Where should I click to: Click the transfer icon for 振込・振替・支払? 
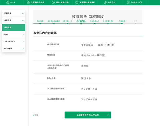(53, 2)
